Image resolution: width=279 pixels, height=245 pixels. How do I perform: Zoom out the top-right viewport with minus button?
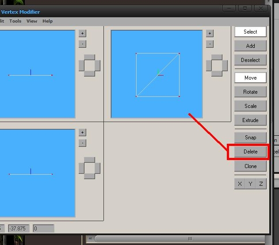pyautogui.click(x=210, y=44)
